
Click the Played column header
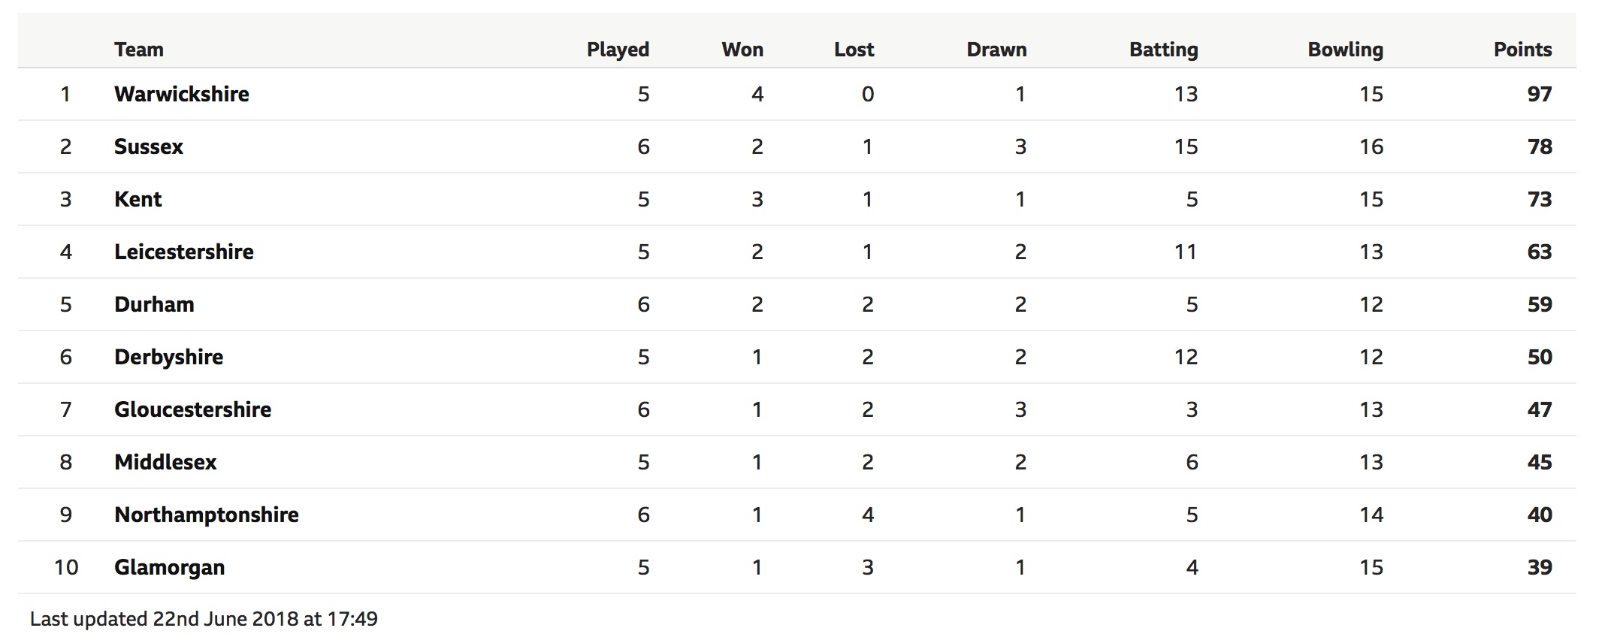pos(618,50)
